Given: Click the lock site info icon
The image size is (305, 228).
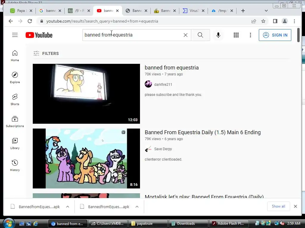Looking at the screenshot, I should [x=41, y=21].
